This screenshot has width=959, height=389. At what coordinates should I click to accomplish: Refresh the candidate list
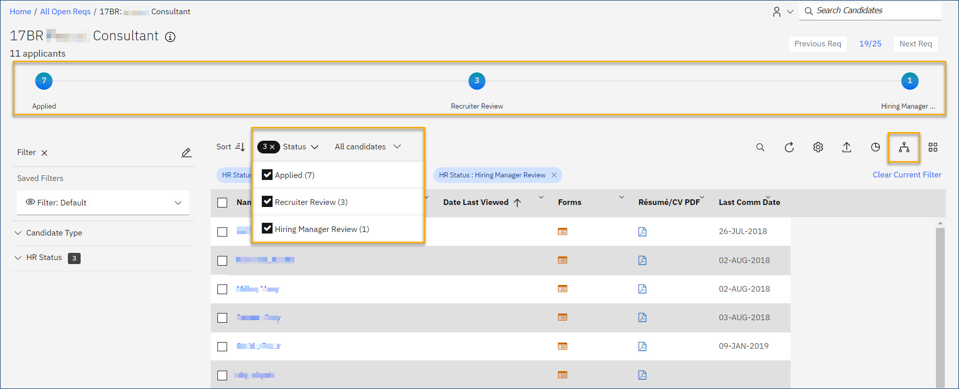pos(789,147)
